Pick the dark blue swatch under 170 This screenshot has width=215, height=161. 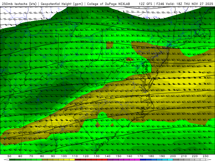143,160
